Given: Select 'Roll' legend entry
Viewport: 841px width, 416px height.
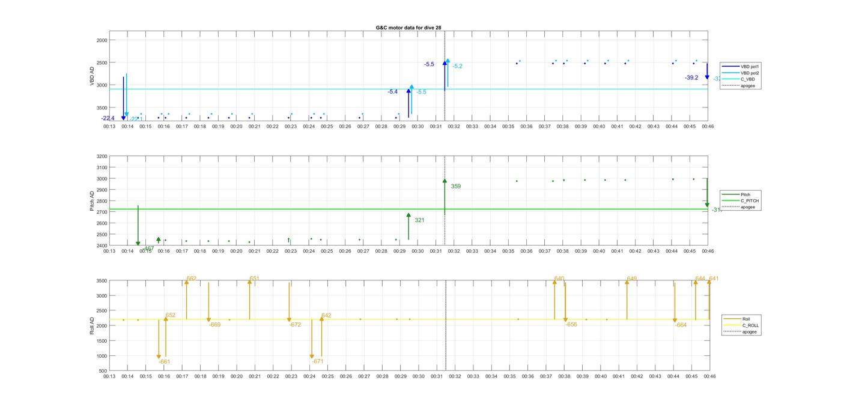Looking at the screenshot, I should [x=737, y=319].
